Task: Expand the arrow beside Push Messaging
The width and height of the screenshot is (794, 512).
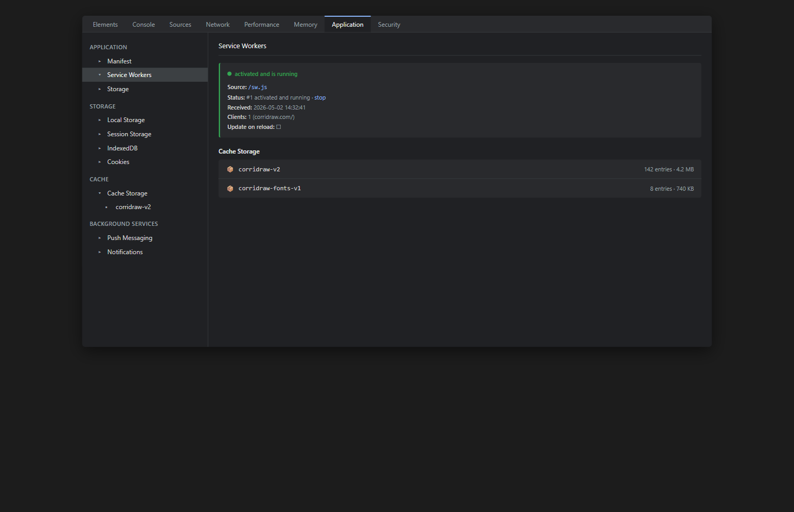Action: [x=100, y=238]
